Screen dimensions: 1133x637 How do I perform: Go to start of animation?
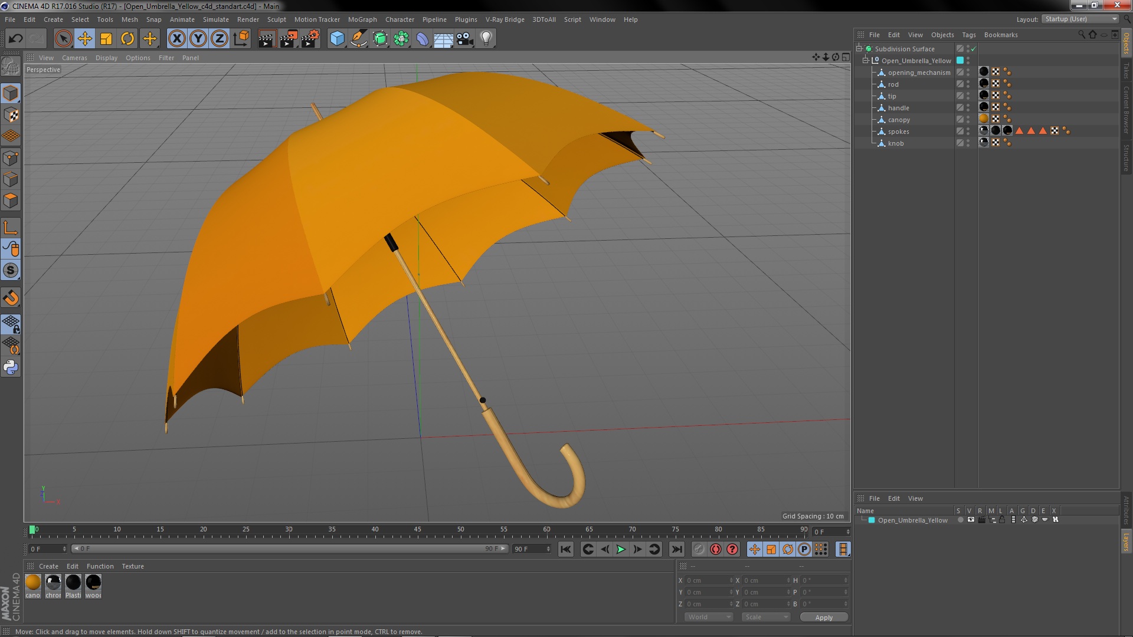click(565, 549)
